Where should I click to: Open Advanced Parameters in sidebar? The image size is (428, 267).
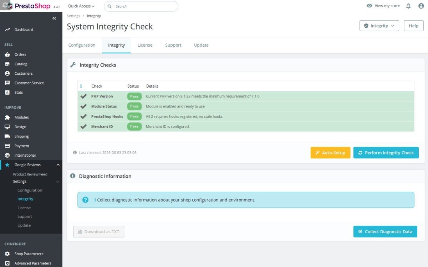pyautogui.click(x=33, y=263)
